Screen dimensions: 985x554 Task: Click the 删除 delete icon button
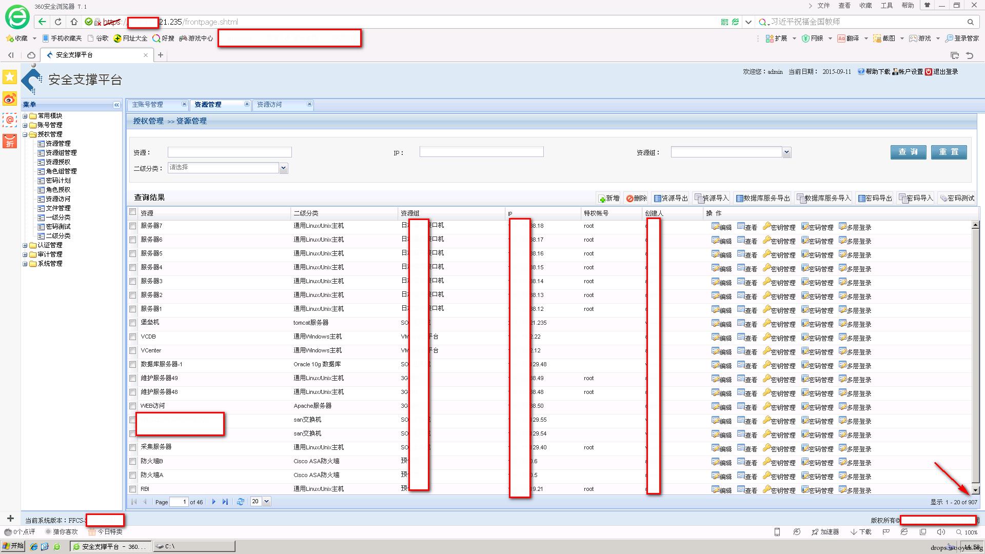point(630,199)
